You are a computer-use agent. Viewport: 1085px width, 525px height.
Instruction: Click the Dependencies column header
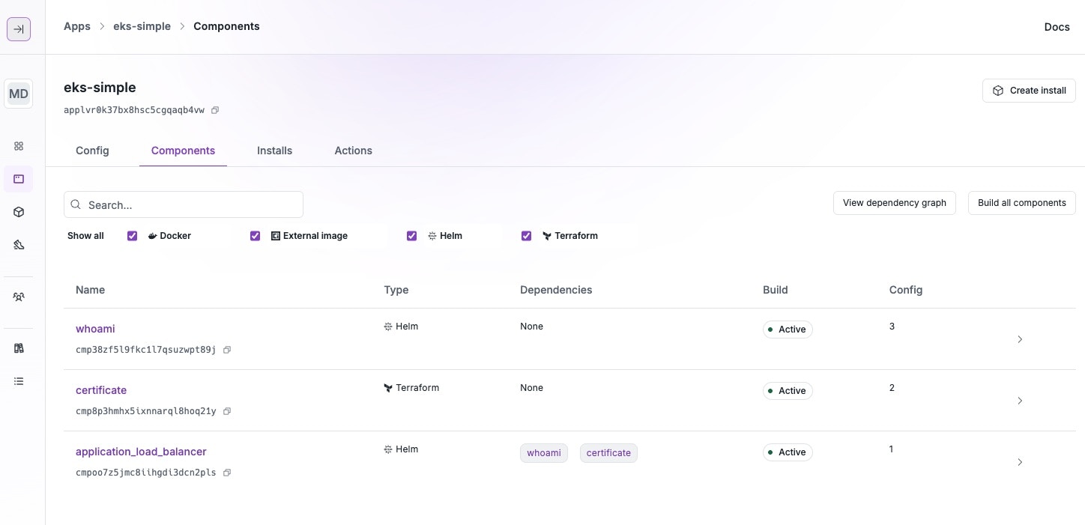click(x=556, y=290)
